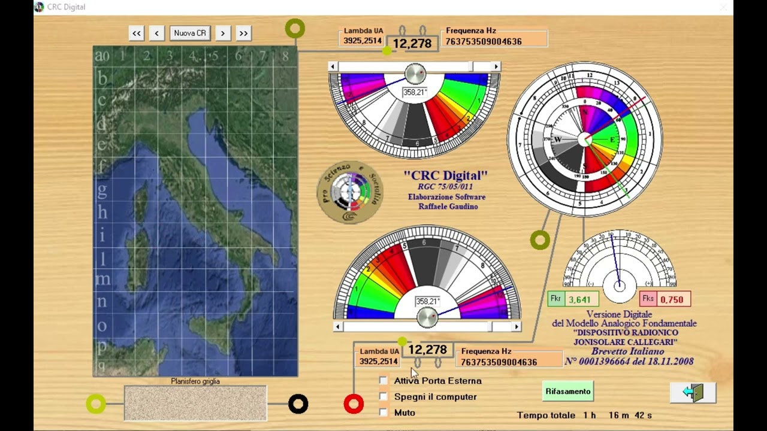Click the CRC Digital window title bar icon
Image resolution: width=767 pixels, height=431 pixels.
(39, 7)
